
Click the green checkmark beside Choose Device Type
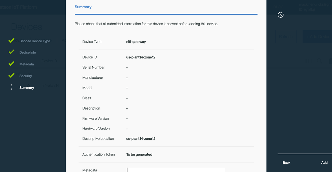[x=11, y=41]
